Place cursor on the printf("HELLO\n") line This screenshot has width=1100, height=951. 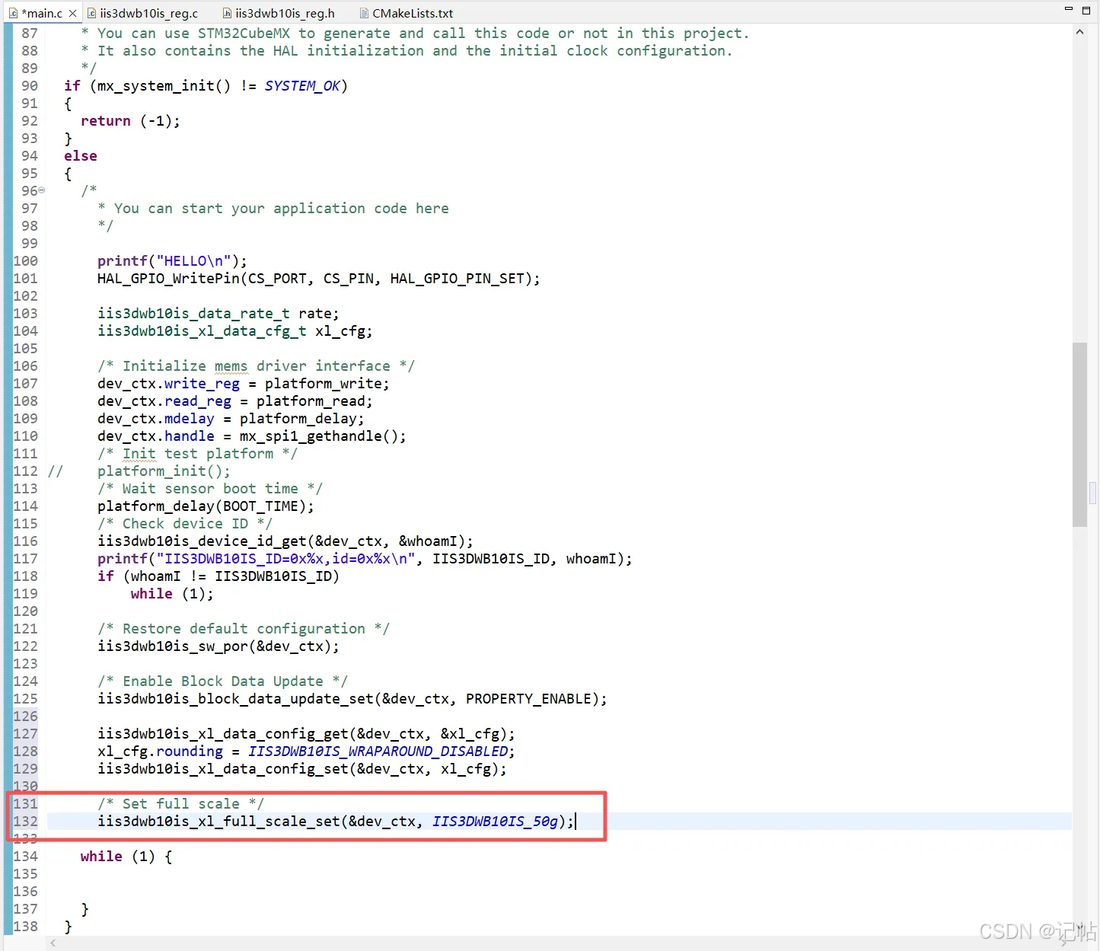(x=172, y=261)
